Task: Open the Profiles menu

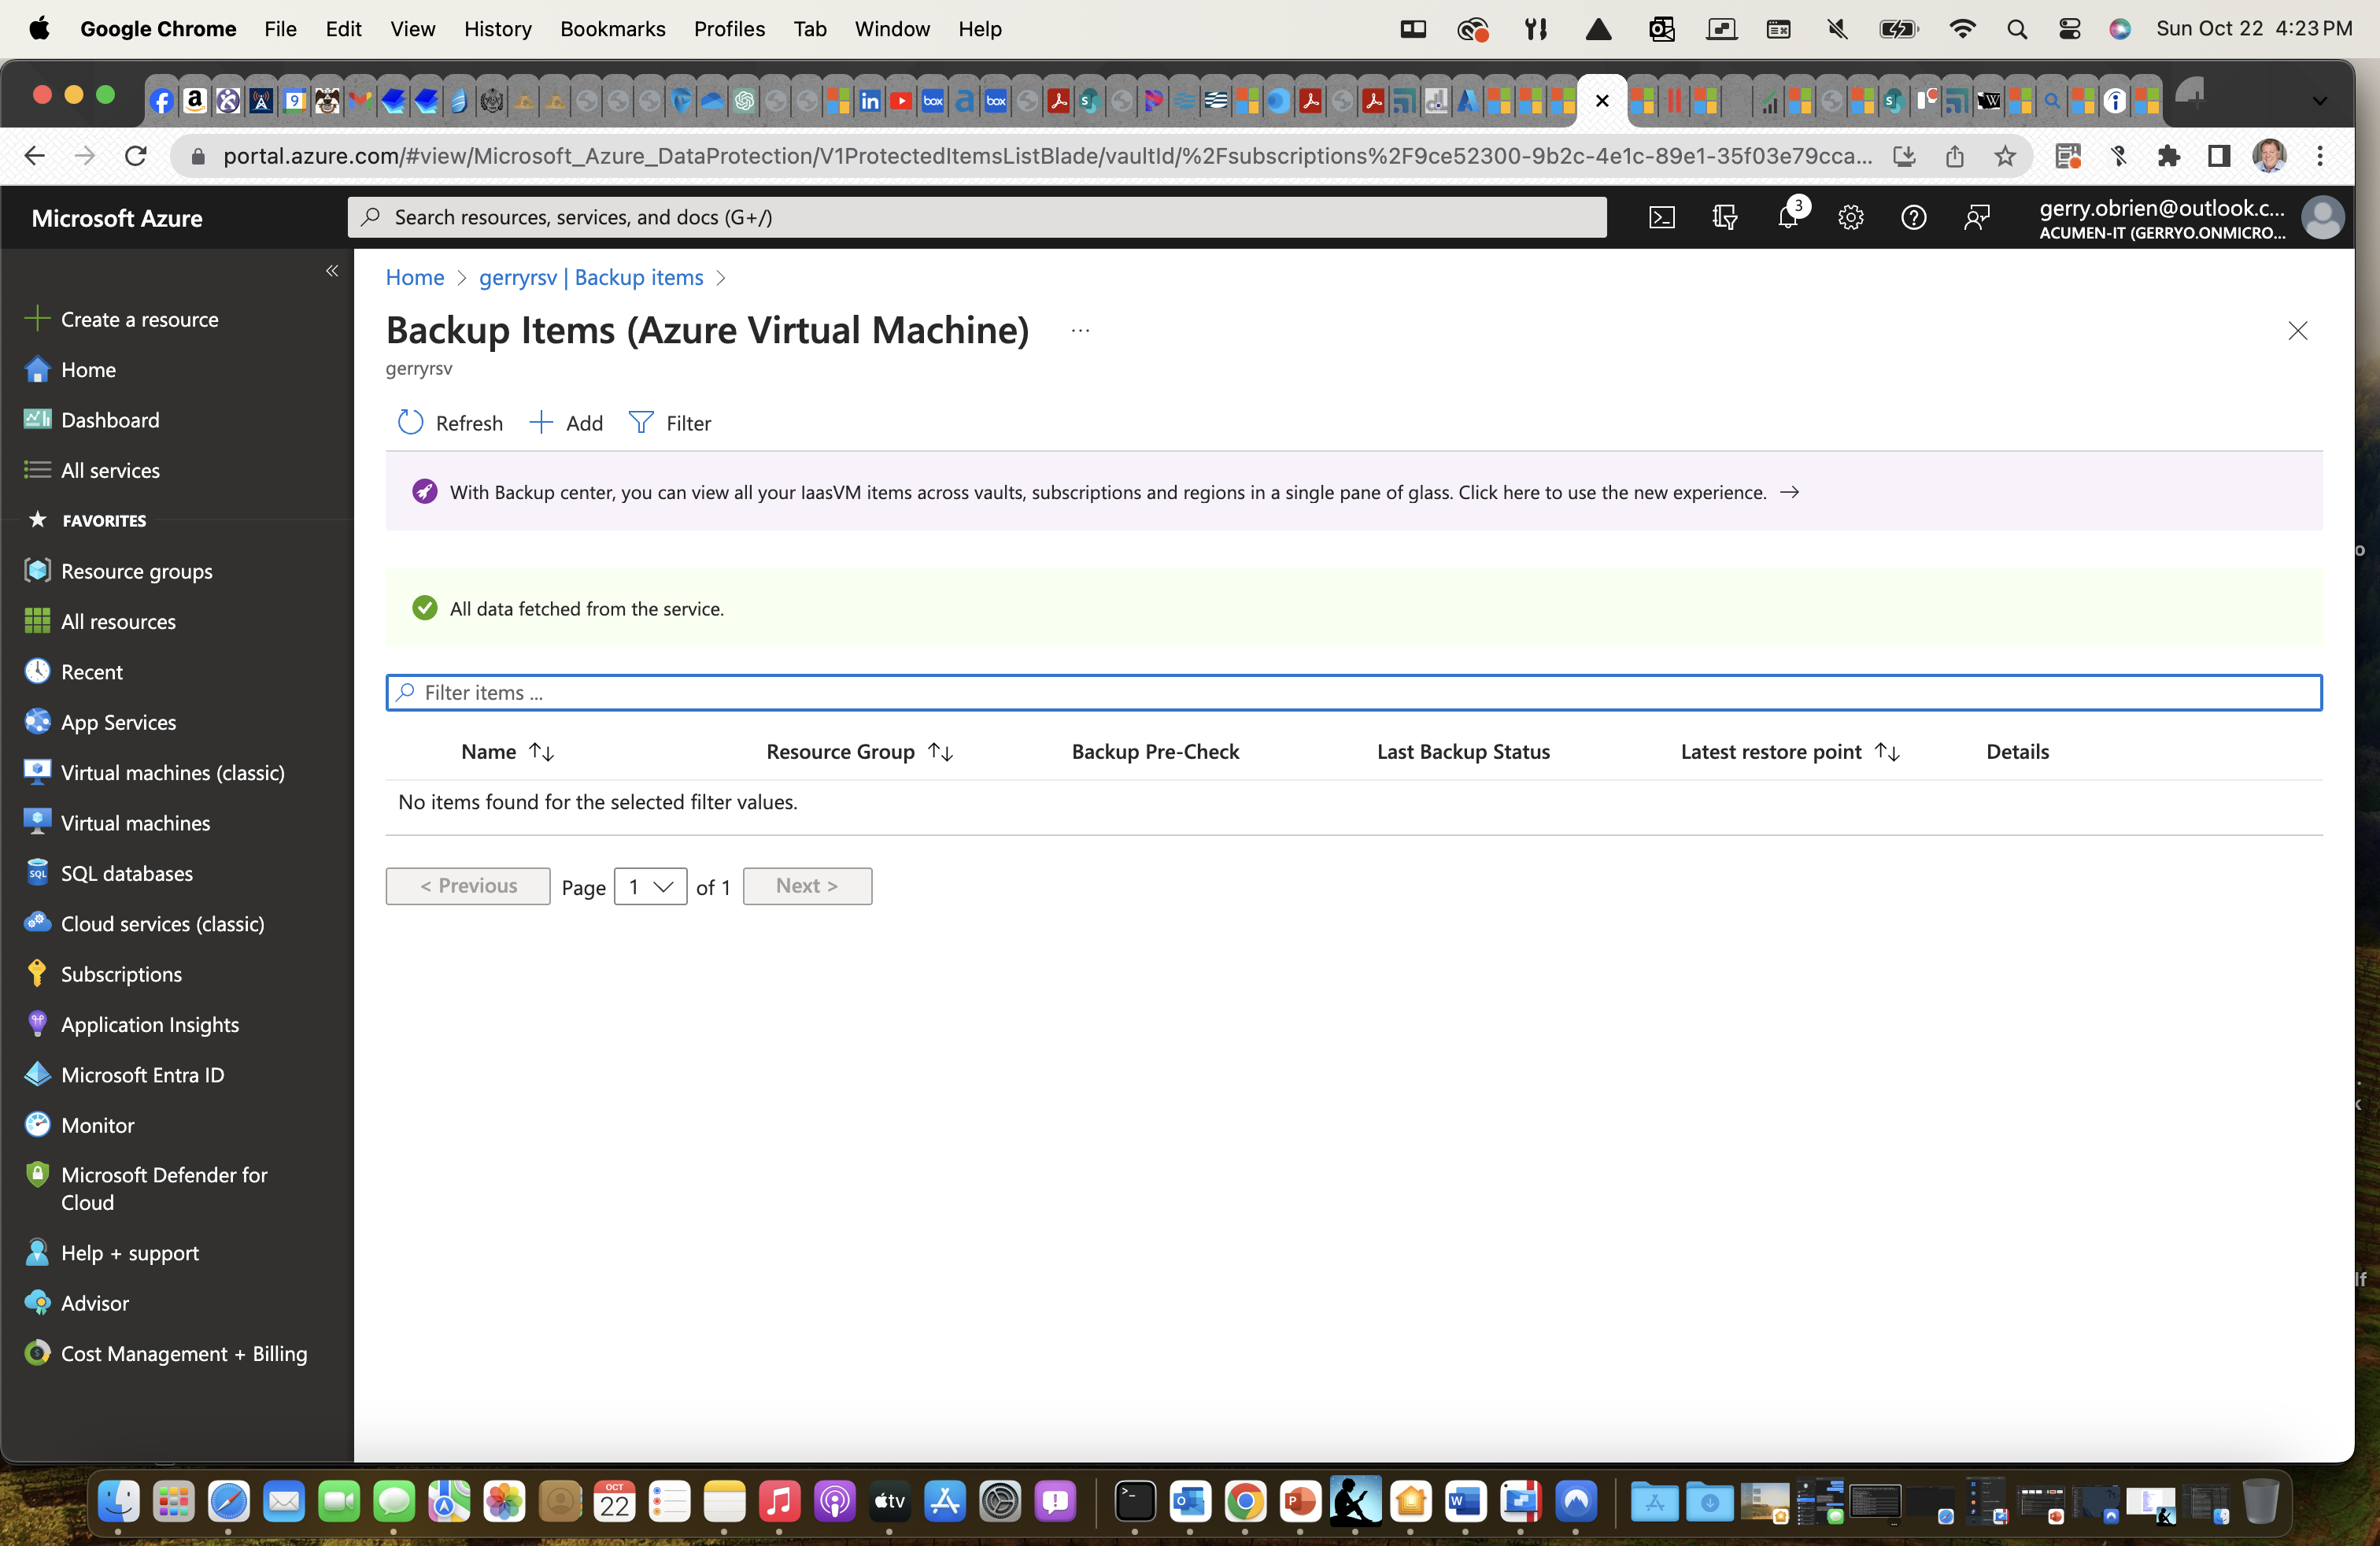Action: click(729, 29)
